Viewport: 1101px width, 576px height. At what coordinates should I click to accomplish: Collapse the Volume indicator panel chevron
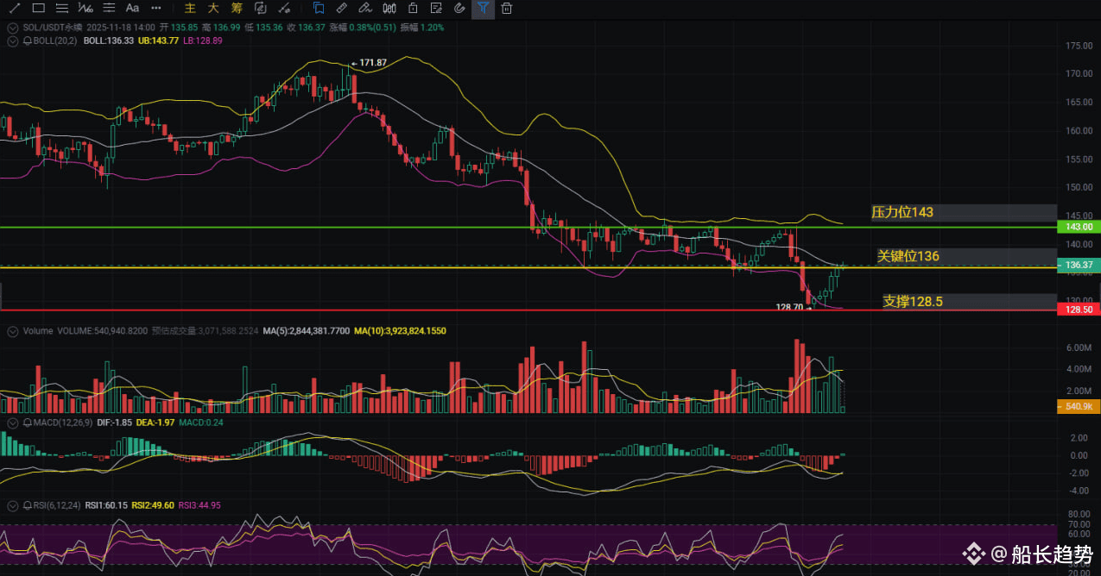point(12,330)
